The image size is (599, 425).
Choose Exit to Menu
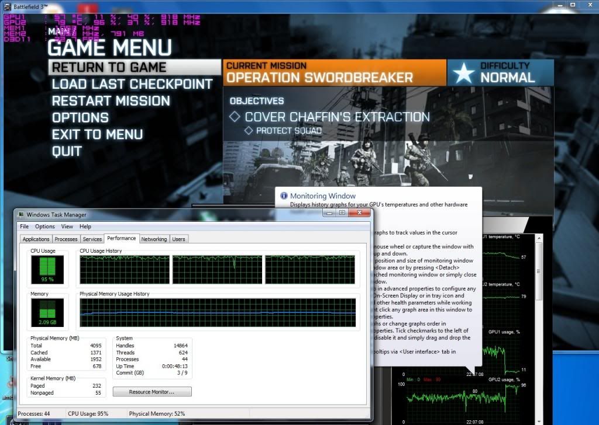pyautogui.click(x=98, y=134)
